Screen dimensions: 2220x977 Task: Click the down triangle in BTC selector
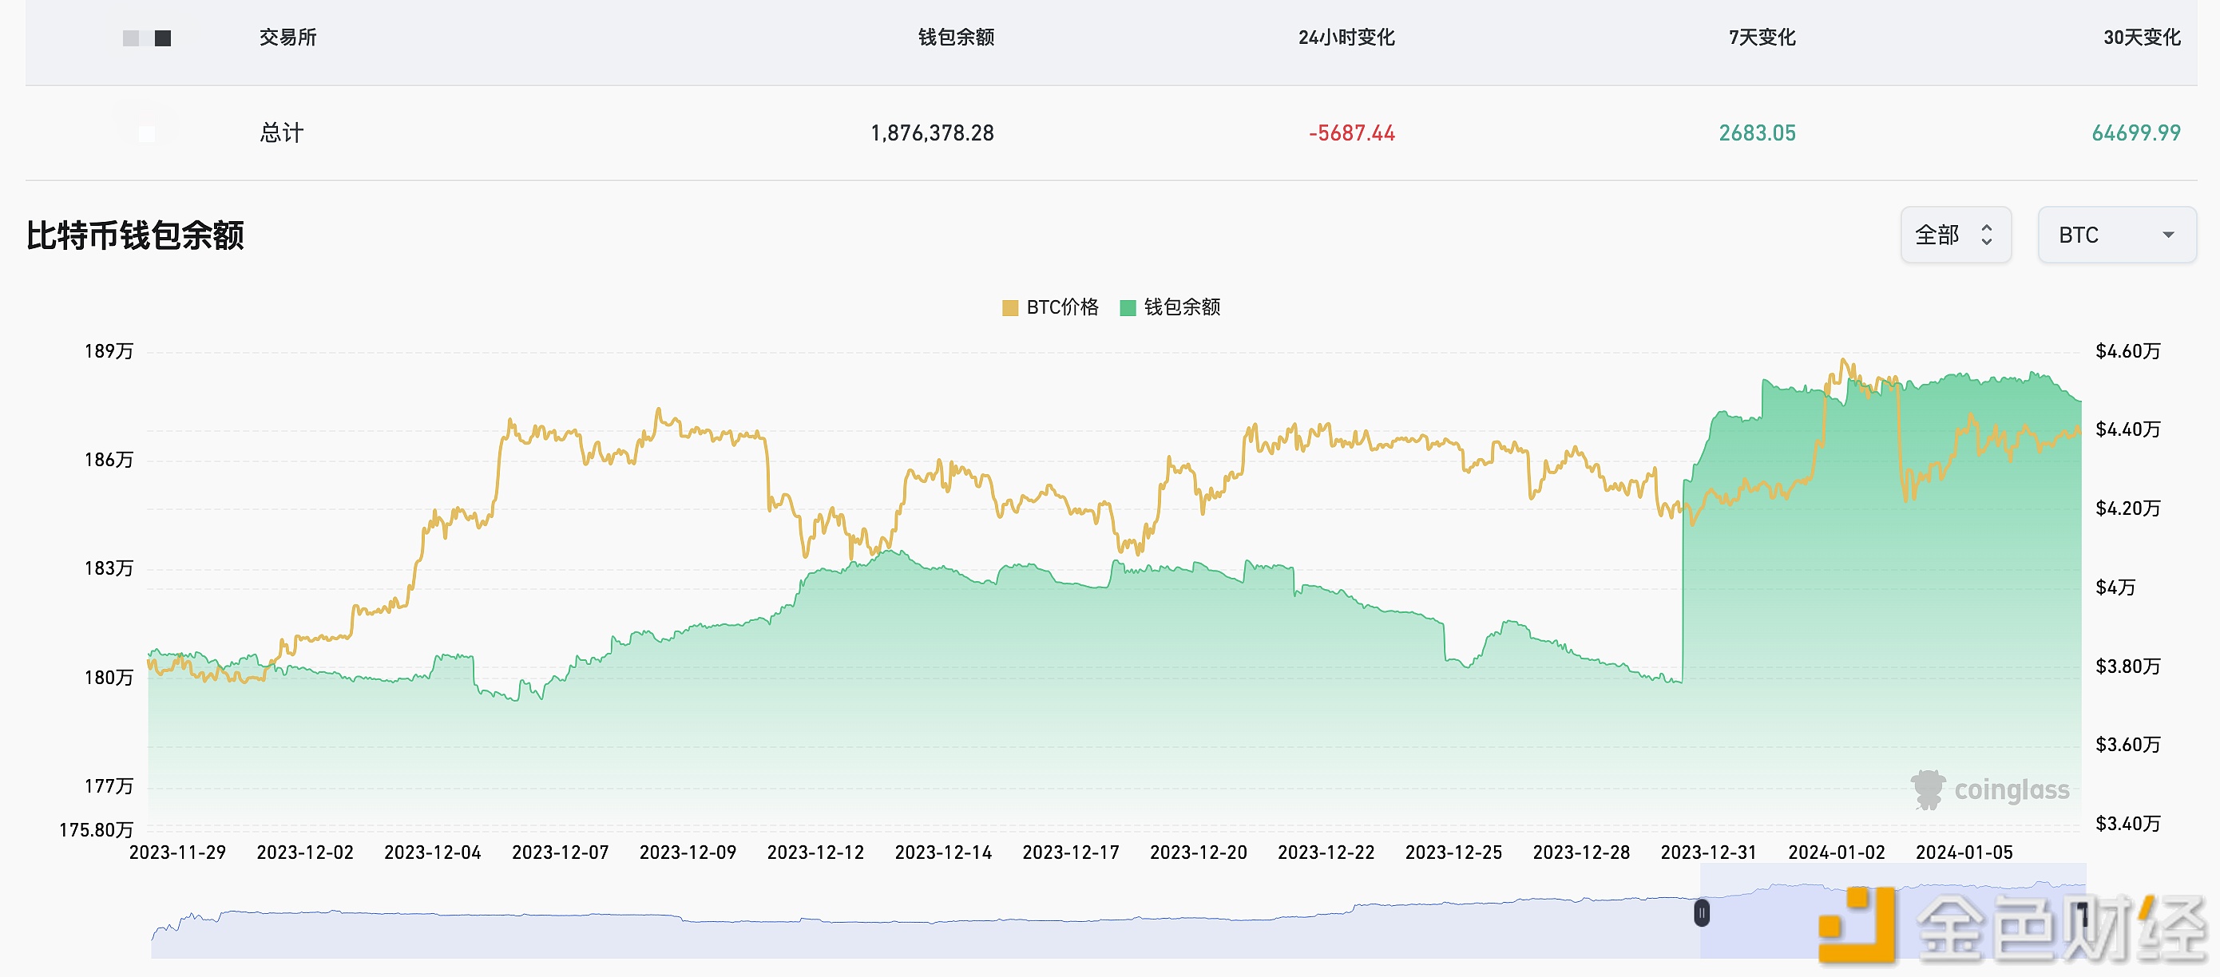(2168, 234)
